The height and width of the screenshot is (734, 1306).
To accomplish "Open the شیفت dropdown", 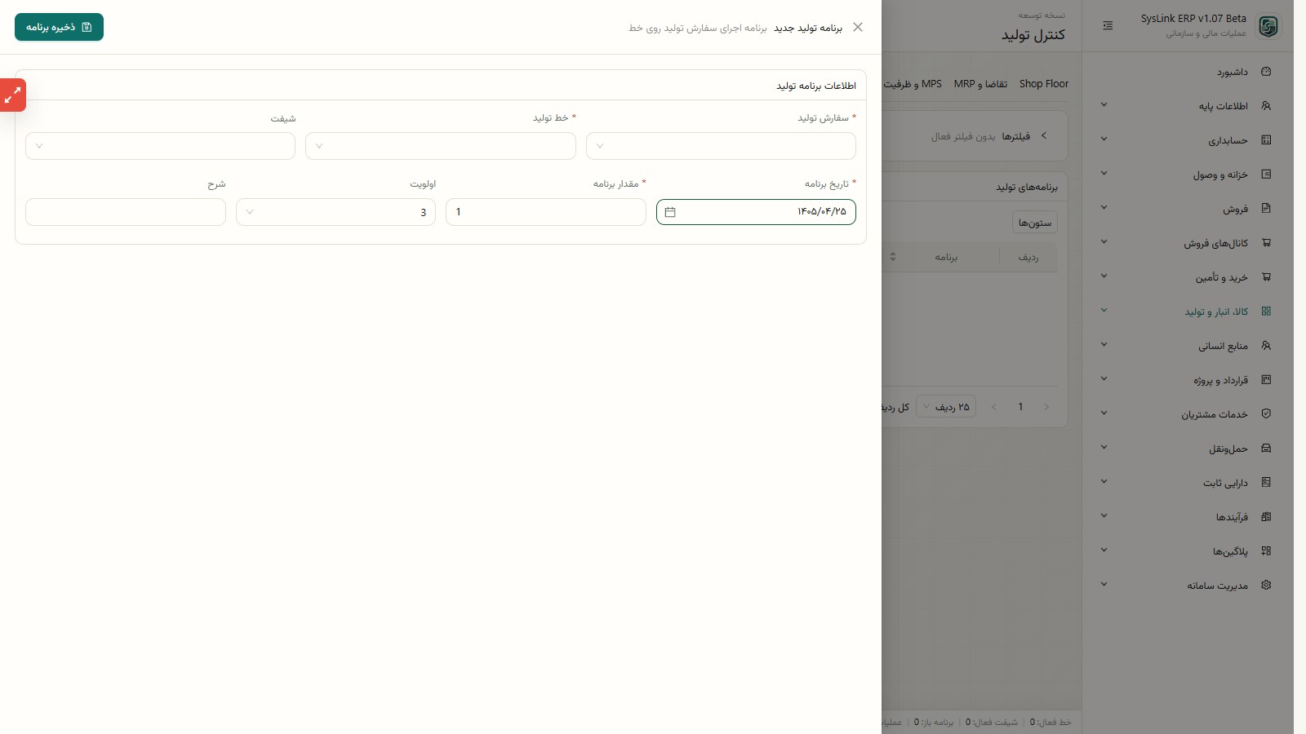I will coord(160,146).
